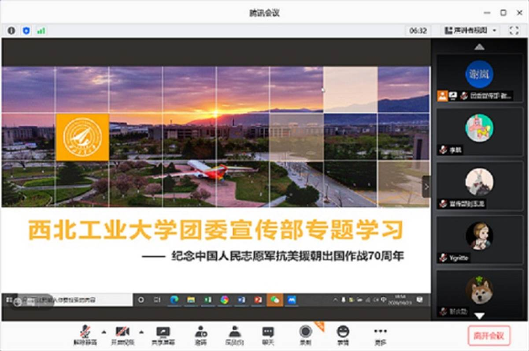This screenshot has height=351, width=529.
Task: Expand camera options arrow
Action: point(141,332)
